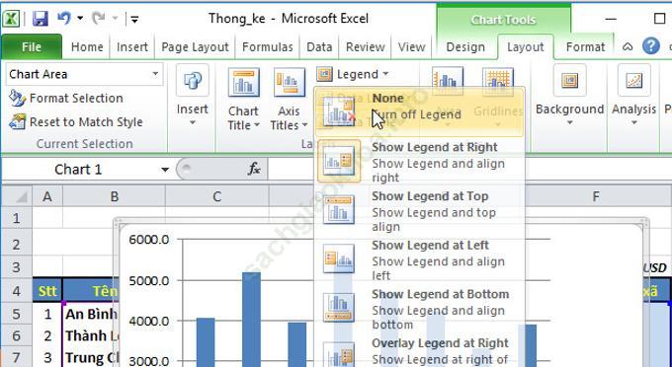Expand the Chart Area selection dropdown
The width and height of the screenshot is (672, 367).
pyautogui.click(x=155, y=74)
